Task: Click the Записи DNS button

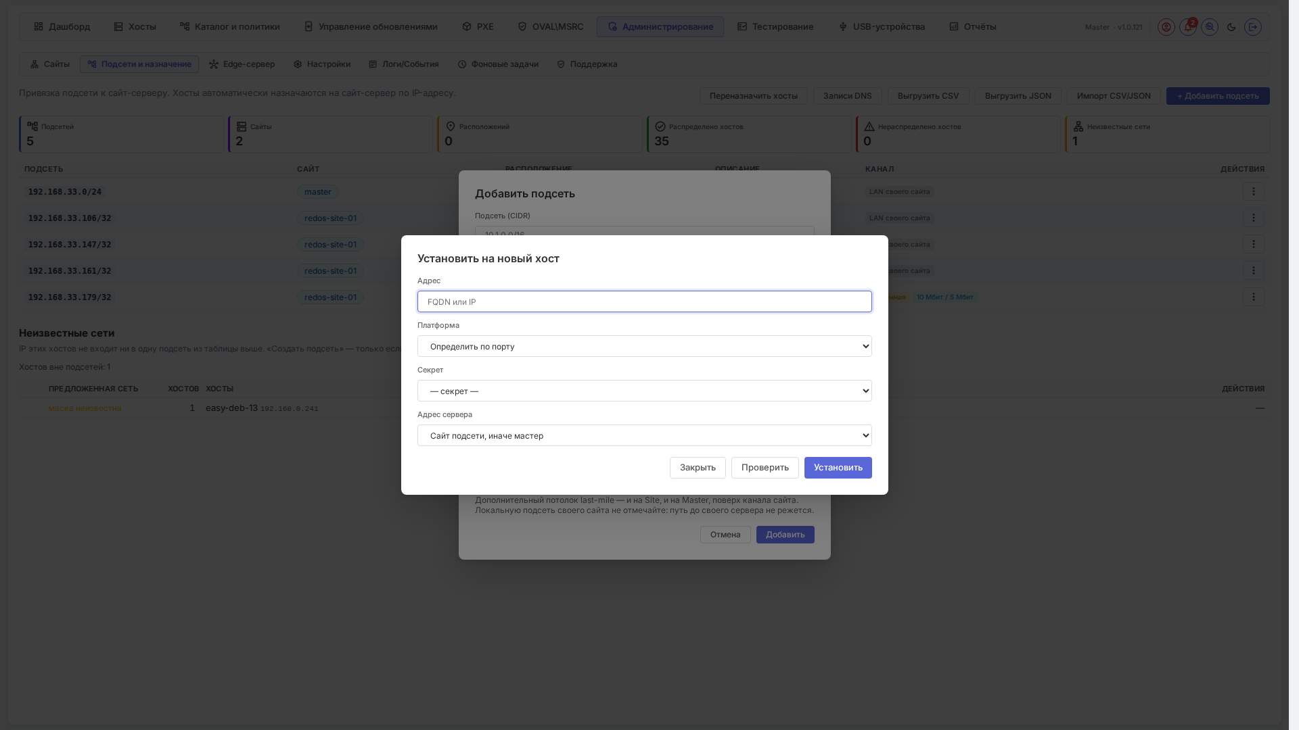Action: [847, 96]
